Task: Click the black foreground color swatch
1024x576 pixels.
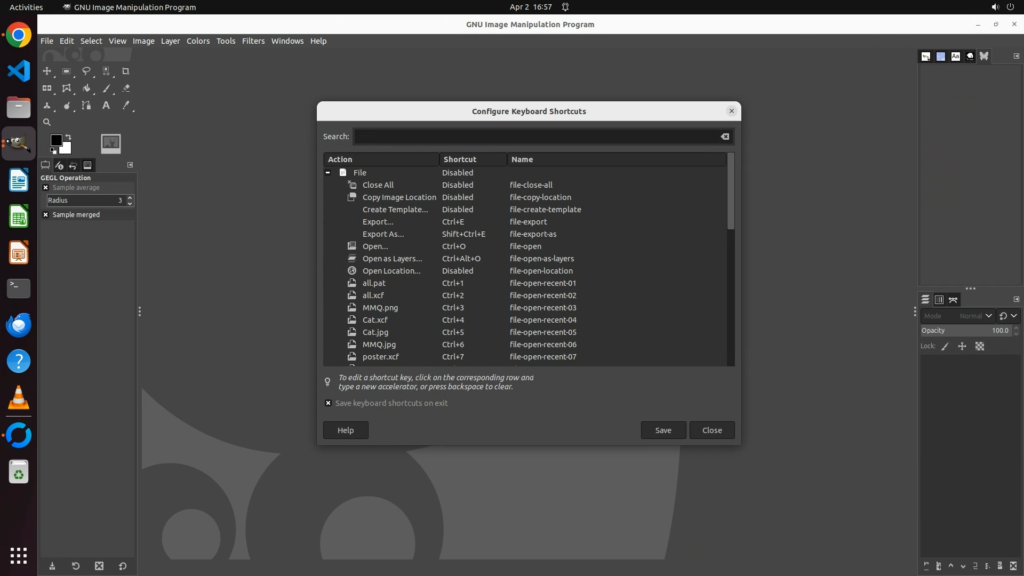Action: [55, 140]
